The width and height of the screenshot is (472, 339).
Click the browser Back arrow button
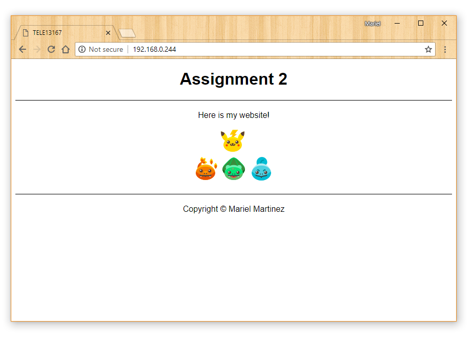tap(23, 49)
